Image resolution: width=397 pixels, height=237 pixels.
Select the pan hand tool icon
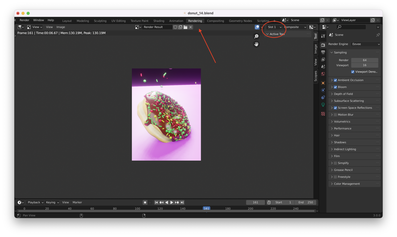tap(256, 44)
